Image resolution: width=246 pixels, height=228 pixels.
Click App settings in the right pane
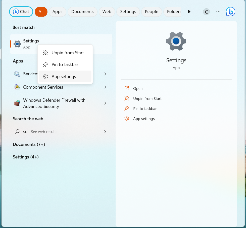coord(144,119)
